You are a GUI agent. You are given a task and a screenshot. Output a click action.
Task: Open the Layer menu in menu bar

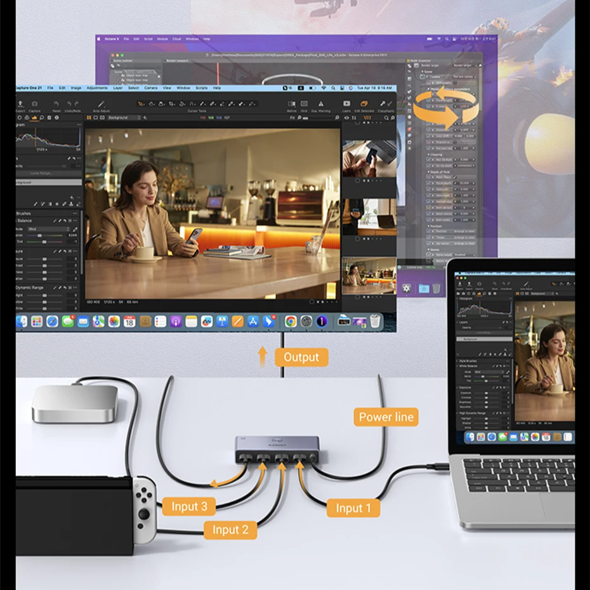118,88
